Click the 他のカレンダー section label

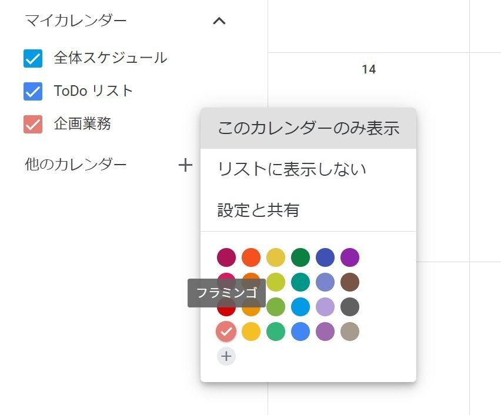(x=76, y=165)
